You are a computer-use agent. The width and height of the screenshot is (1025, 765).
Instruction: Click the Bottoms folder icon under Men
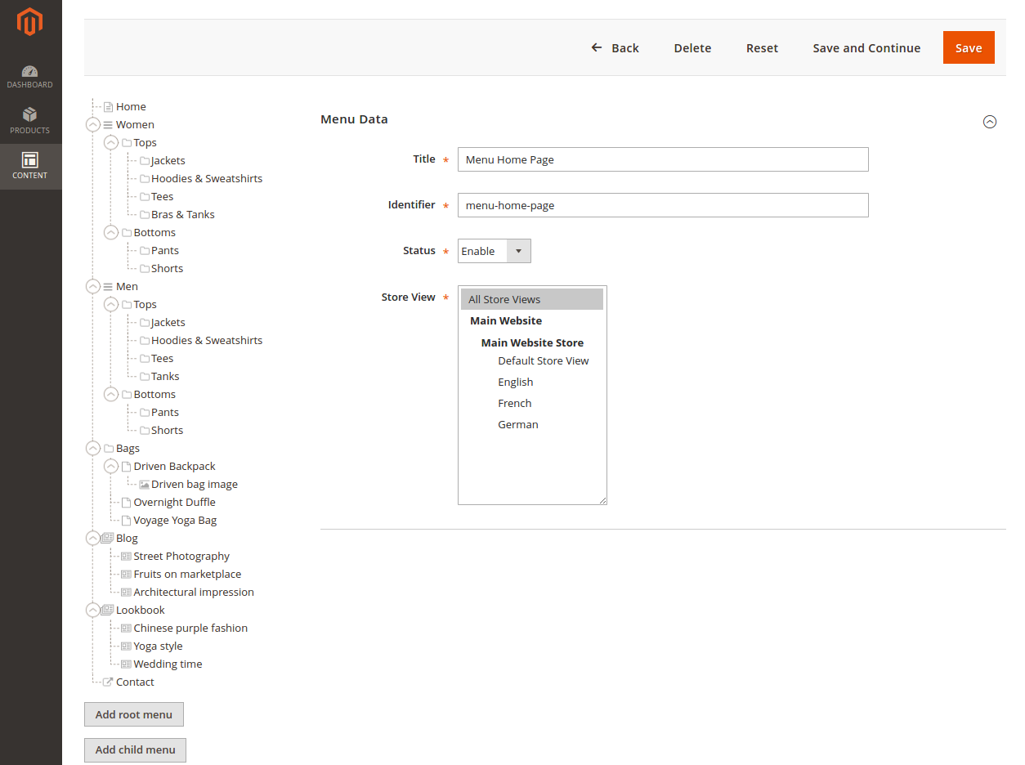tap(127, 395)
